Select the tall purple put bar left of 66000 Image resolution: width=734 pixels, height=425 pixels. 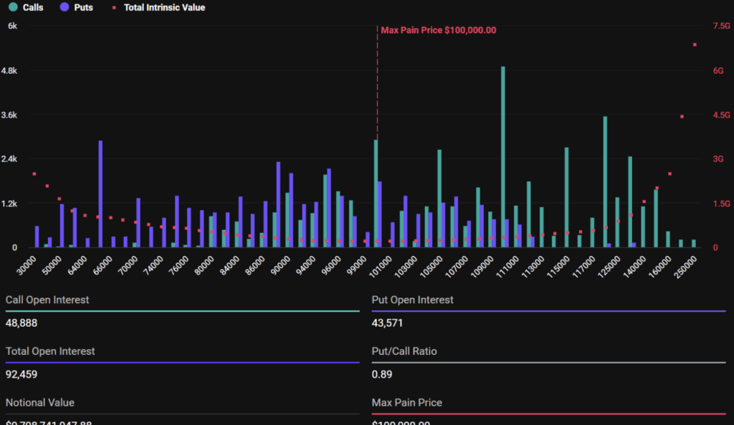100,194
